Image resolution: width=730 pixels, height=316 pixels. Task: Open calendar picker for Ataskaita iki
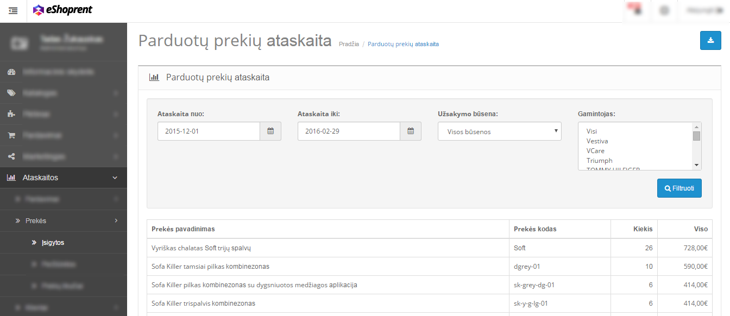411,131
